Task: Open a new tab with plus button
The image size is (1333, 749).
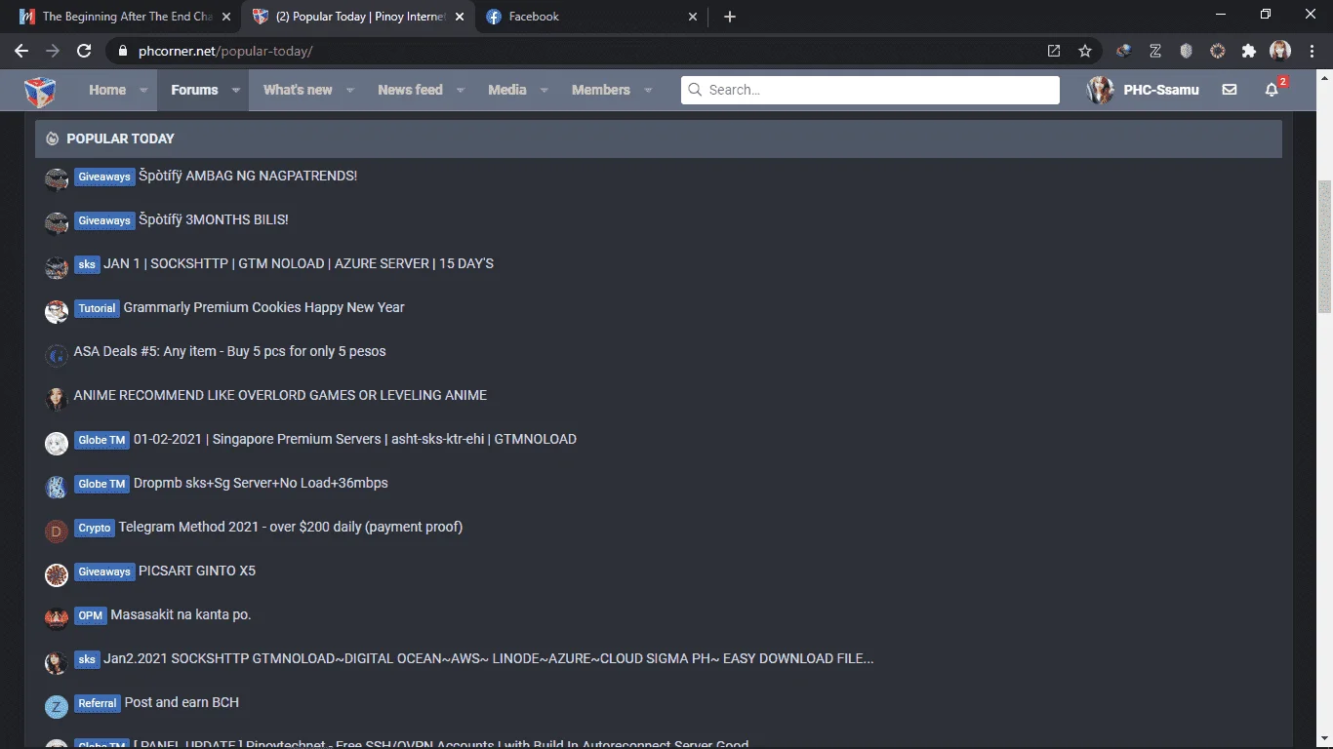Action: 730,17
